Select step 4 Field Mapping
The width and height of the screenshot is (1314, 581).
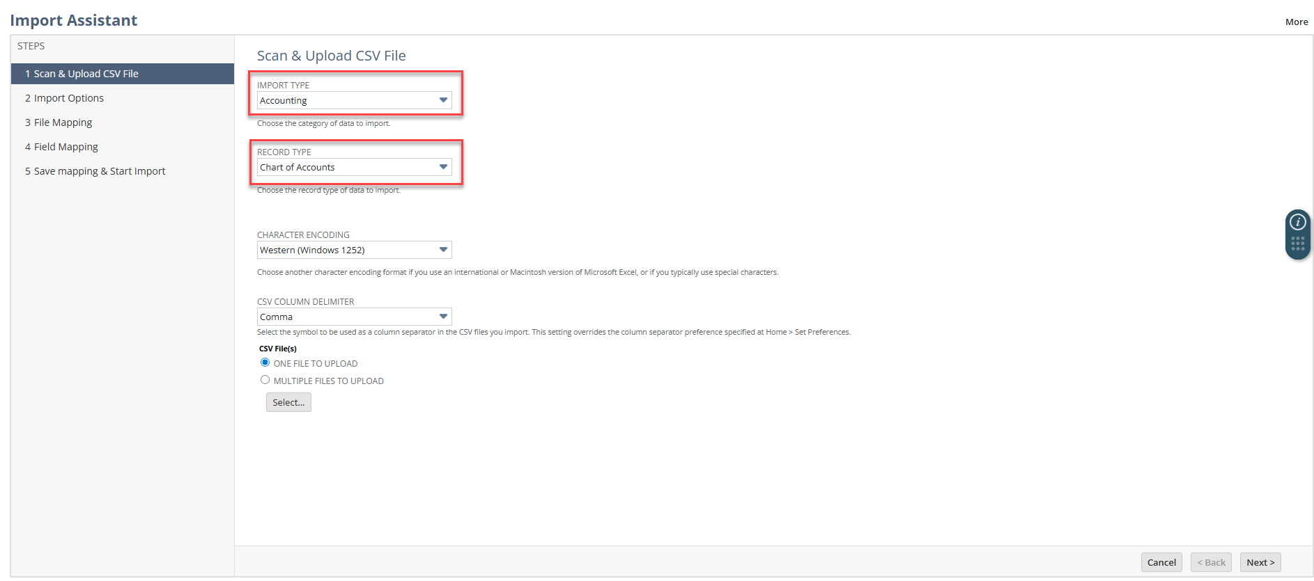point(65,147)
